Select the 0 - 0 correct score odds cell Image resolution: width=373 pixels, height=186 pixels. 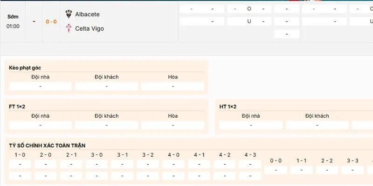(276, 170)
